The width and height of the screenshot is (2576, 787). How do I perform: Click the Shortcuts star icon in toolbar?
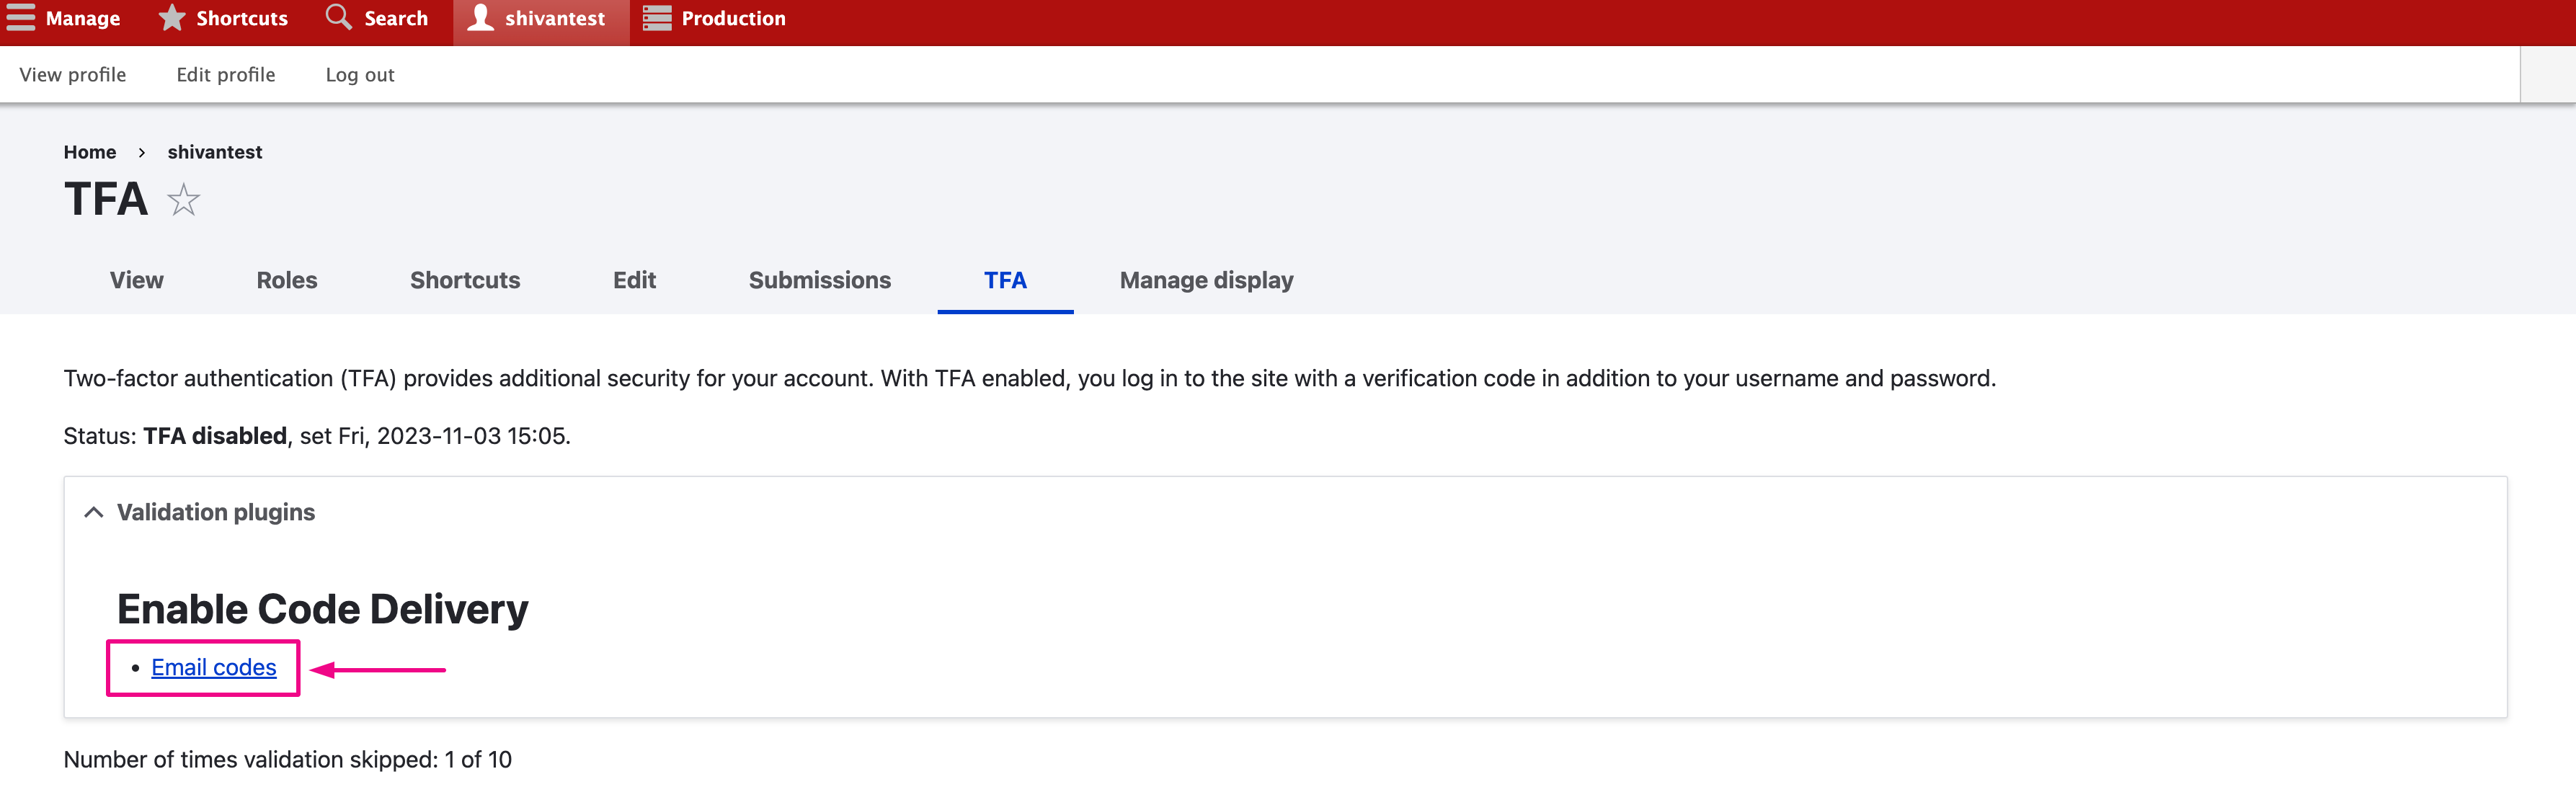click(172, 18)
